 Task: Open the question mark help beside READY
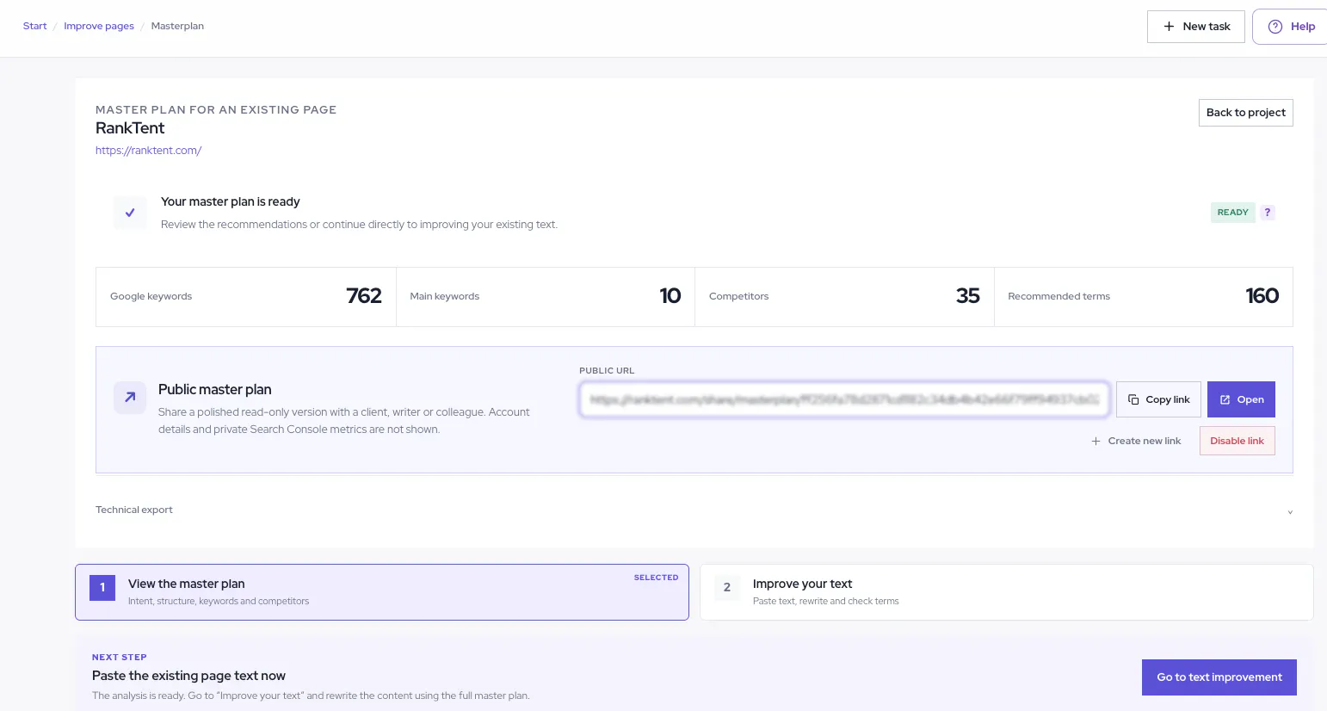(x=1267, y=213)
